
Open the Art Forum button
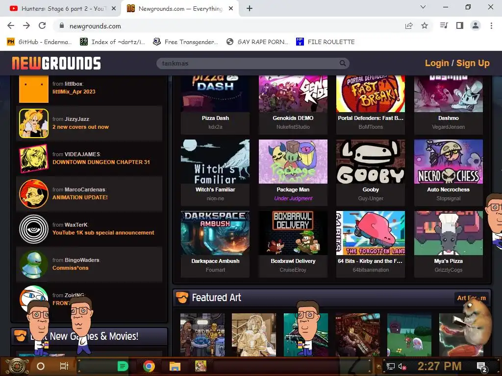471,298
